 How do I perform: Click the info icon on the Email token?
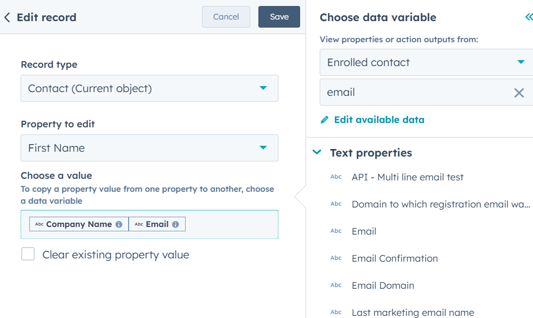[x=176, y=224]
